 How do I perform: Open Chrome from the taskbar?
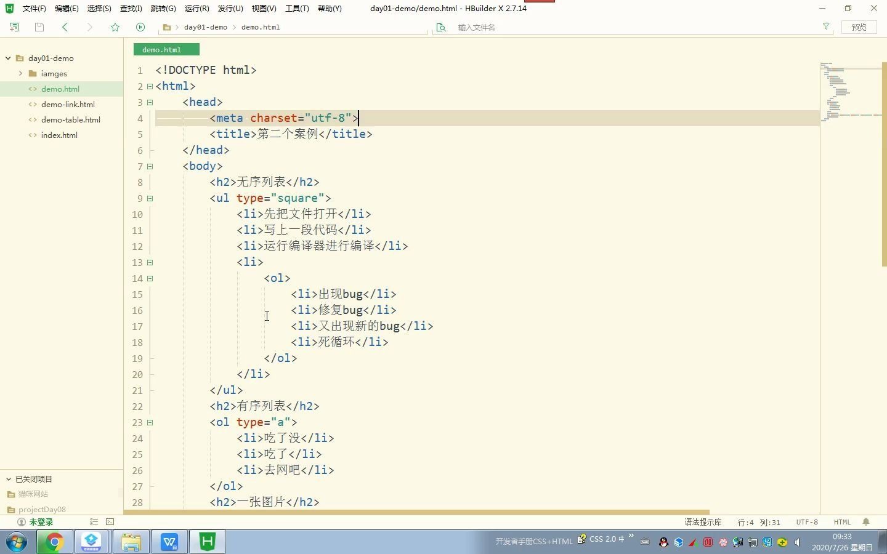pos(54,542)
